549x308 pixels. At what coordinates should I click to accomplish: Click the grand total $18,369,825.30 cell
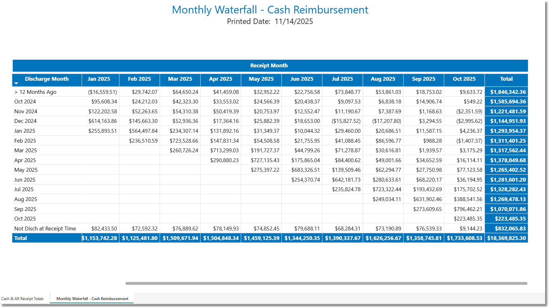point(506,238)
